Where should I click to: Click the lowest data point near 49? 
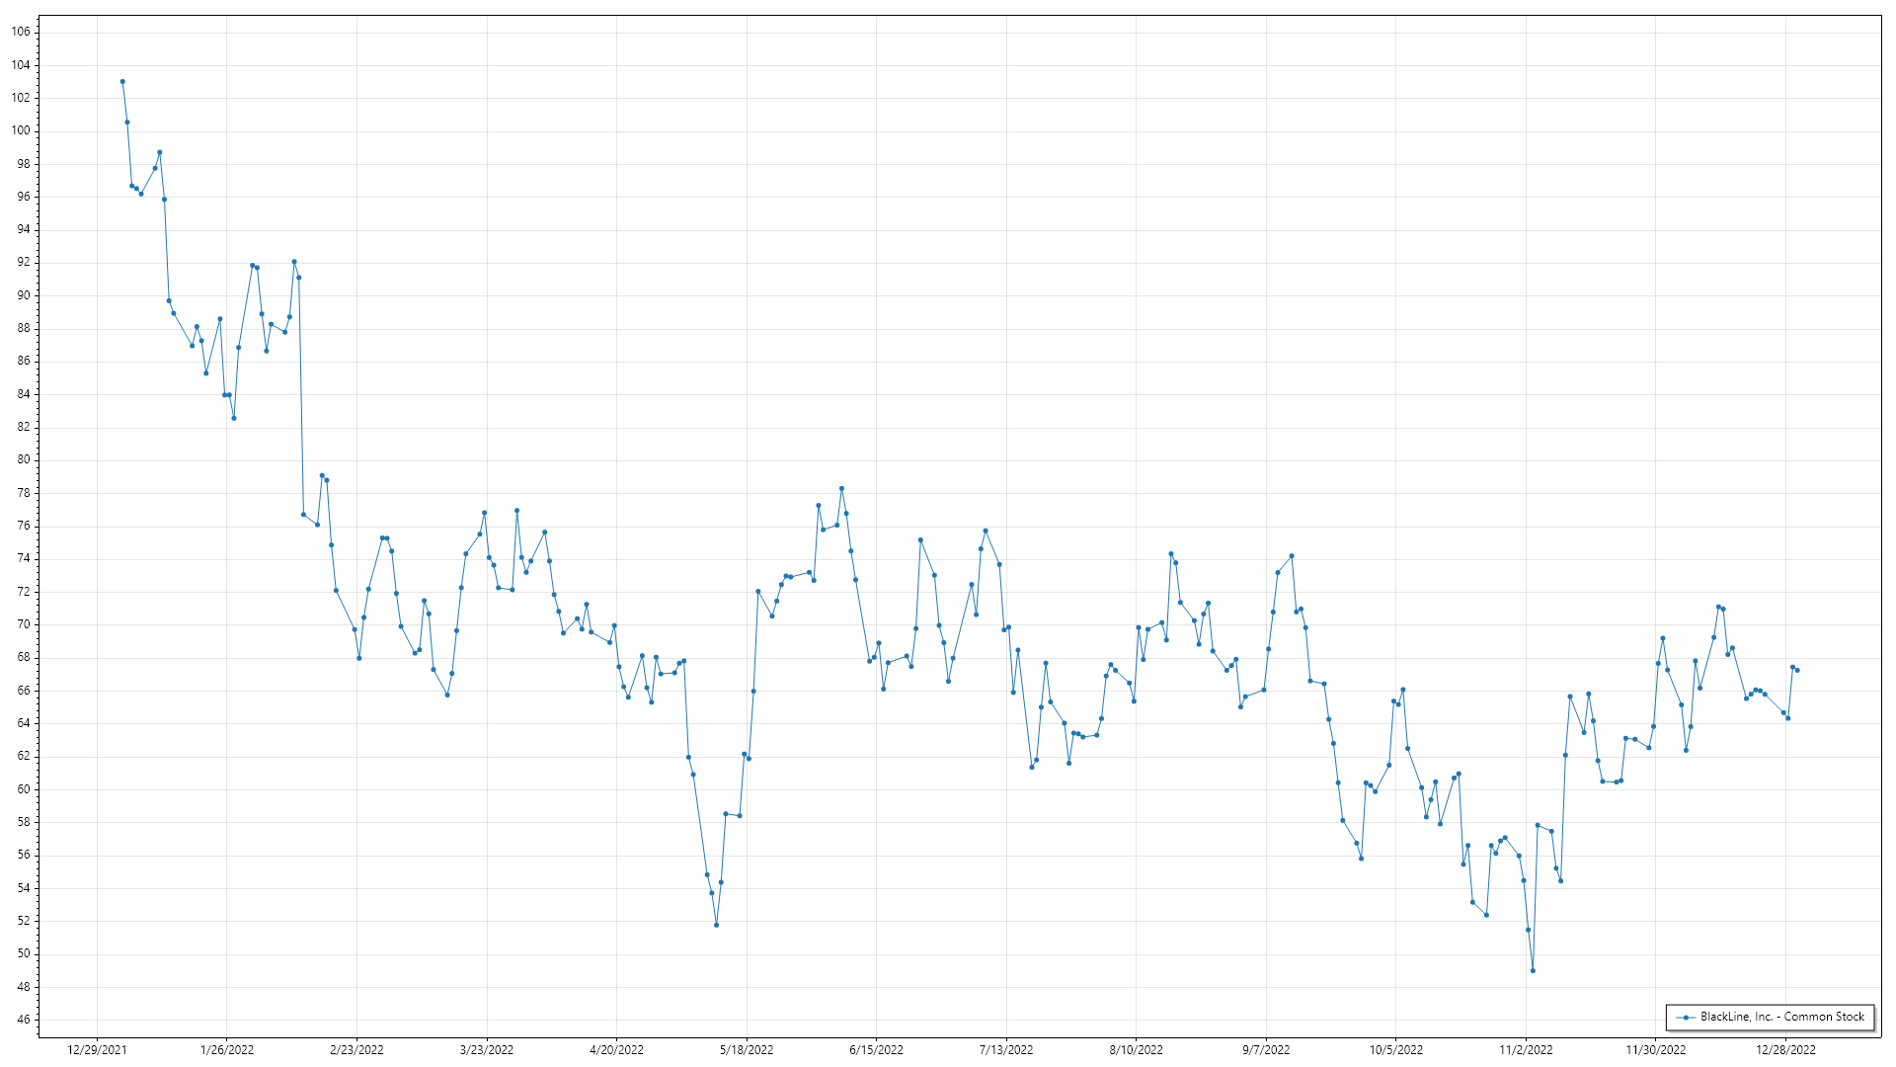click(1533, 971)
